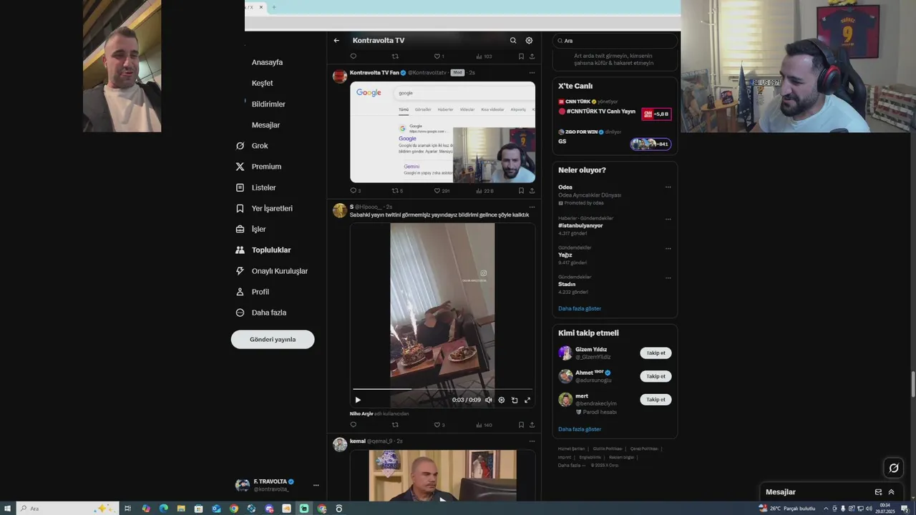Follow mert with Takip et
This screenshot has width=916, height=515.
656,400
